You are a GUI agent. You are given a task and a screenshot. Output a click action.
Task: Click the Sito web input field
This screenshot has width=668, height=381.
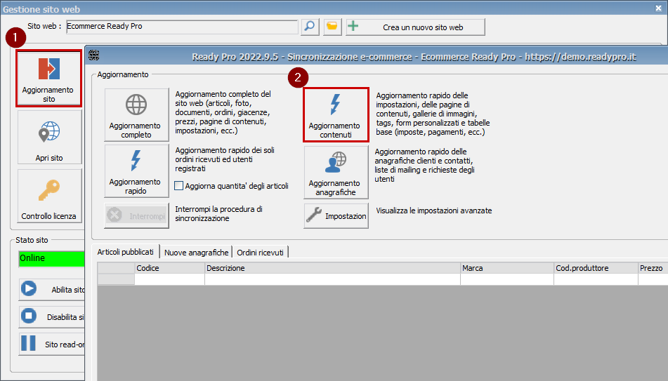click(x=182, y=27)
